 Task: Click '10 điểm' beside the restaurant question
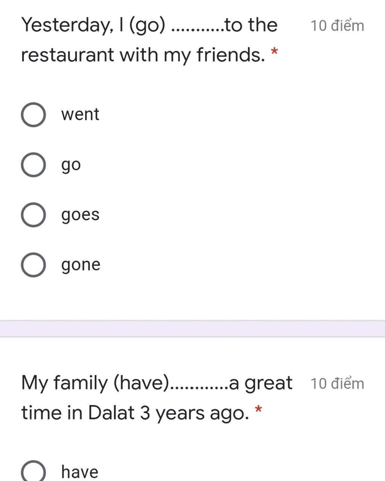[x=337, y=26]
